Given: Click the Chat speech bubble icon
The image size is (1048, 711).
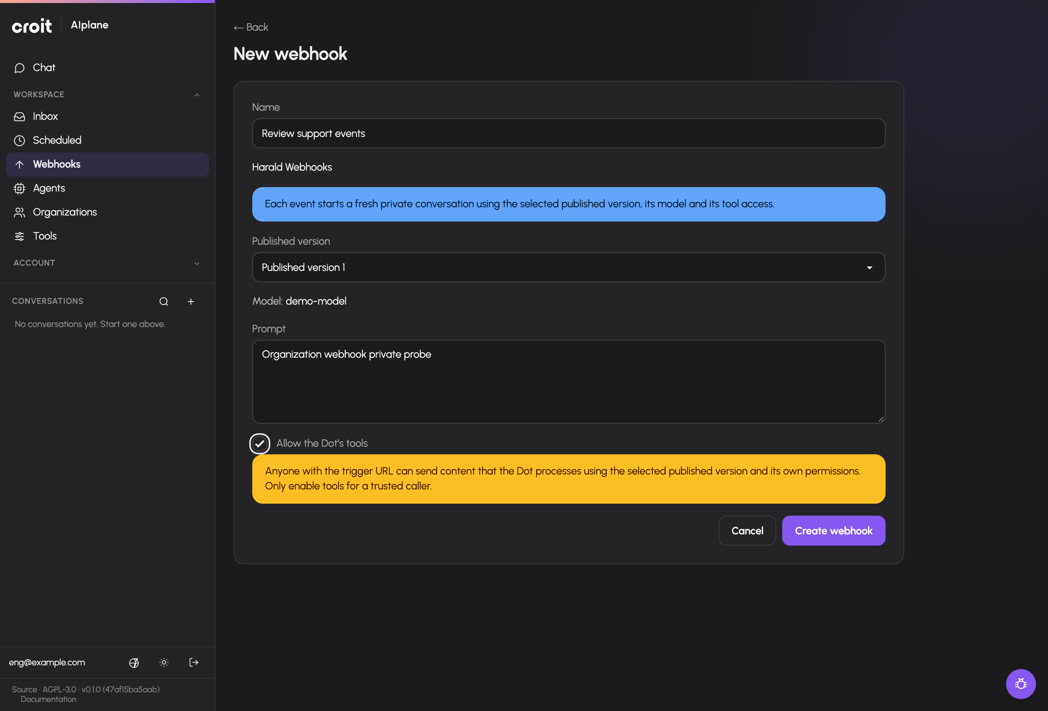Looking at the screenshot, I should [19, 68].
